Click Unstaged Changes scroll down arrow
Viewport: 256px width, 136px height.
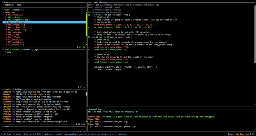(255, 104)
